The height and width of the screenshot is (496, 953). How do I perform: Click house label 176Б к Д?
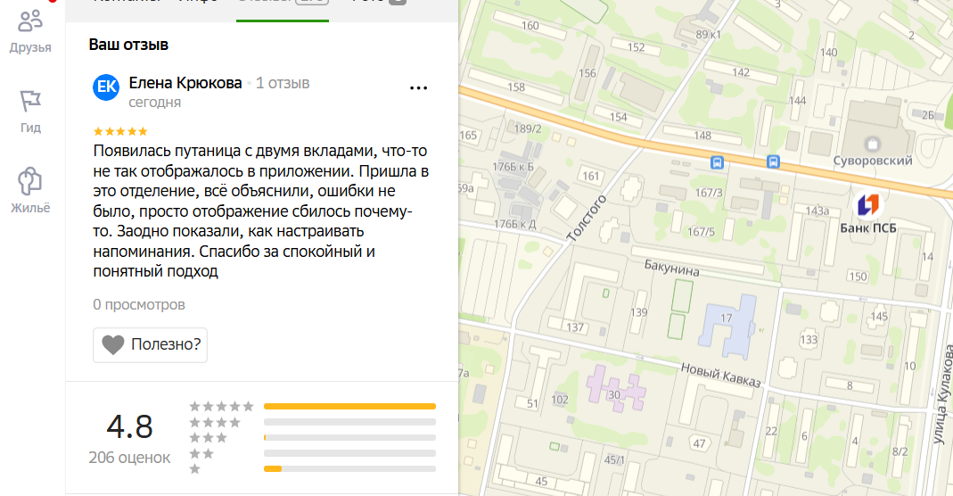(514, 224)
